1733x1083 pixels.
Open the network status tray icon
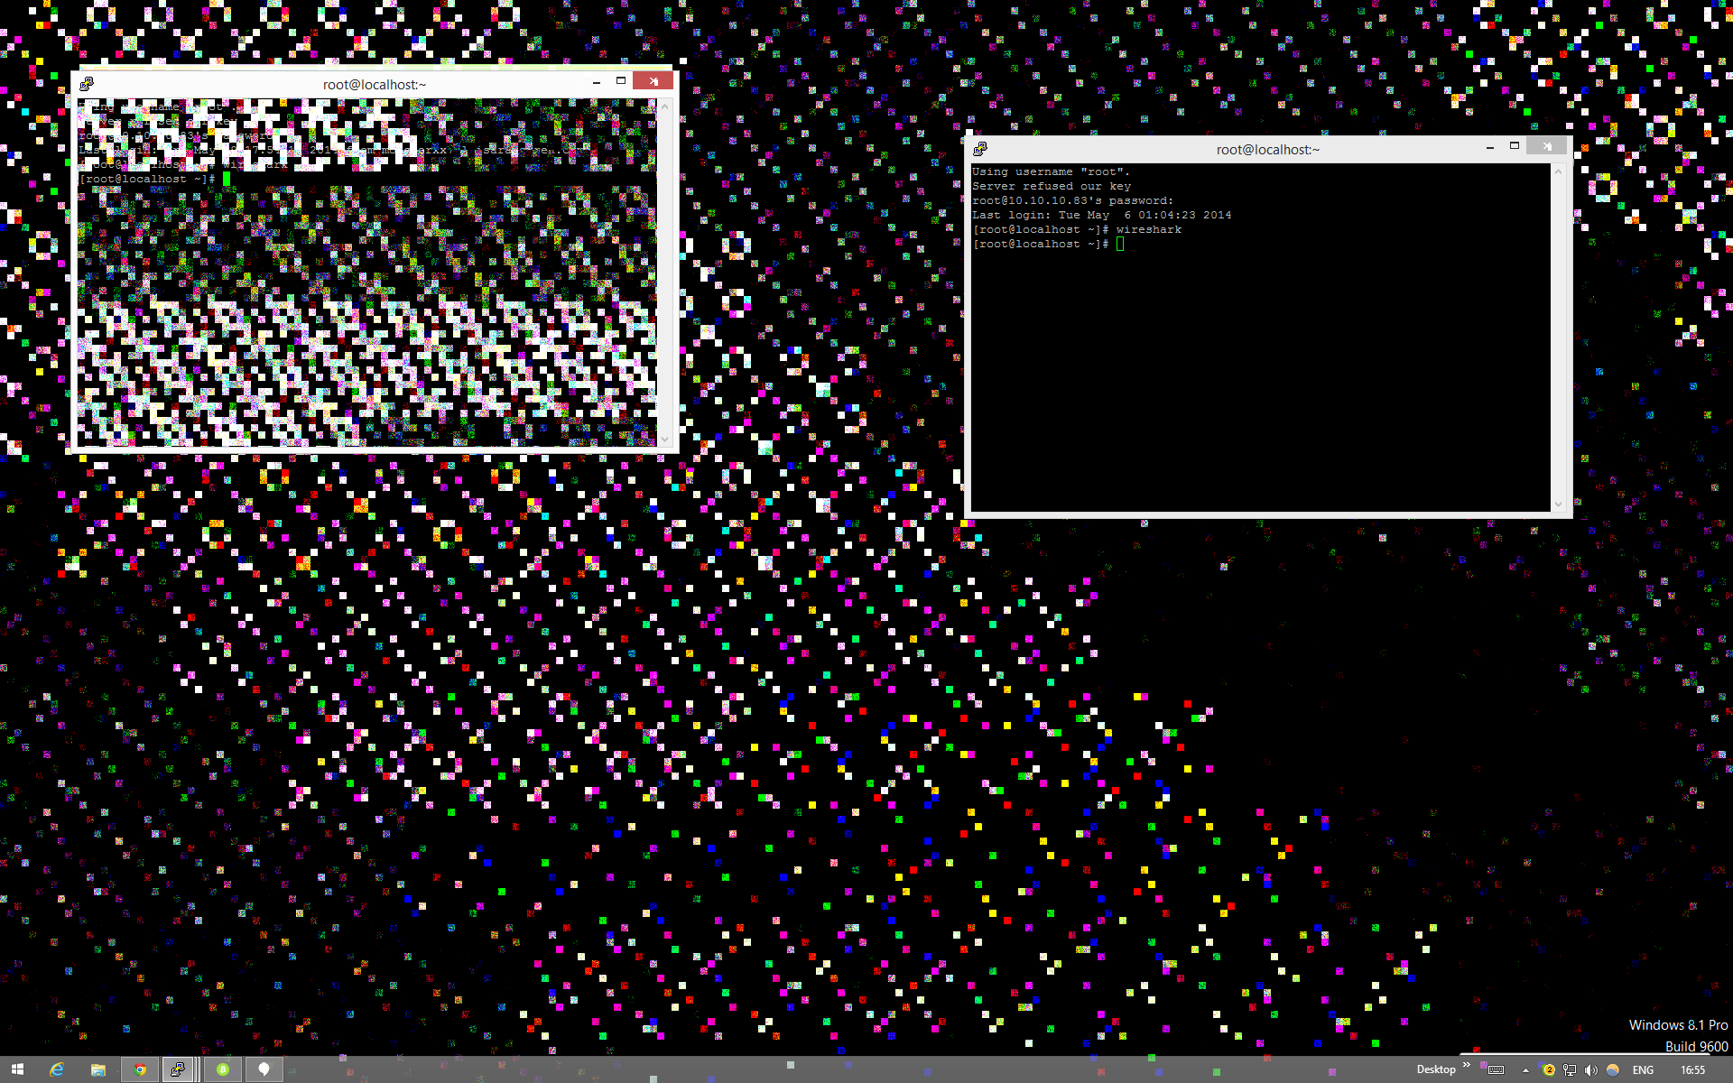click(x=1570, y=1069)
